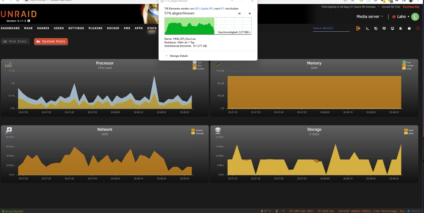Viewport: 424px width, 213px height.
Task: Click the Purchase Key link
Action: [x=411, y=7]
